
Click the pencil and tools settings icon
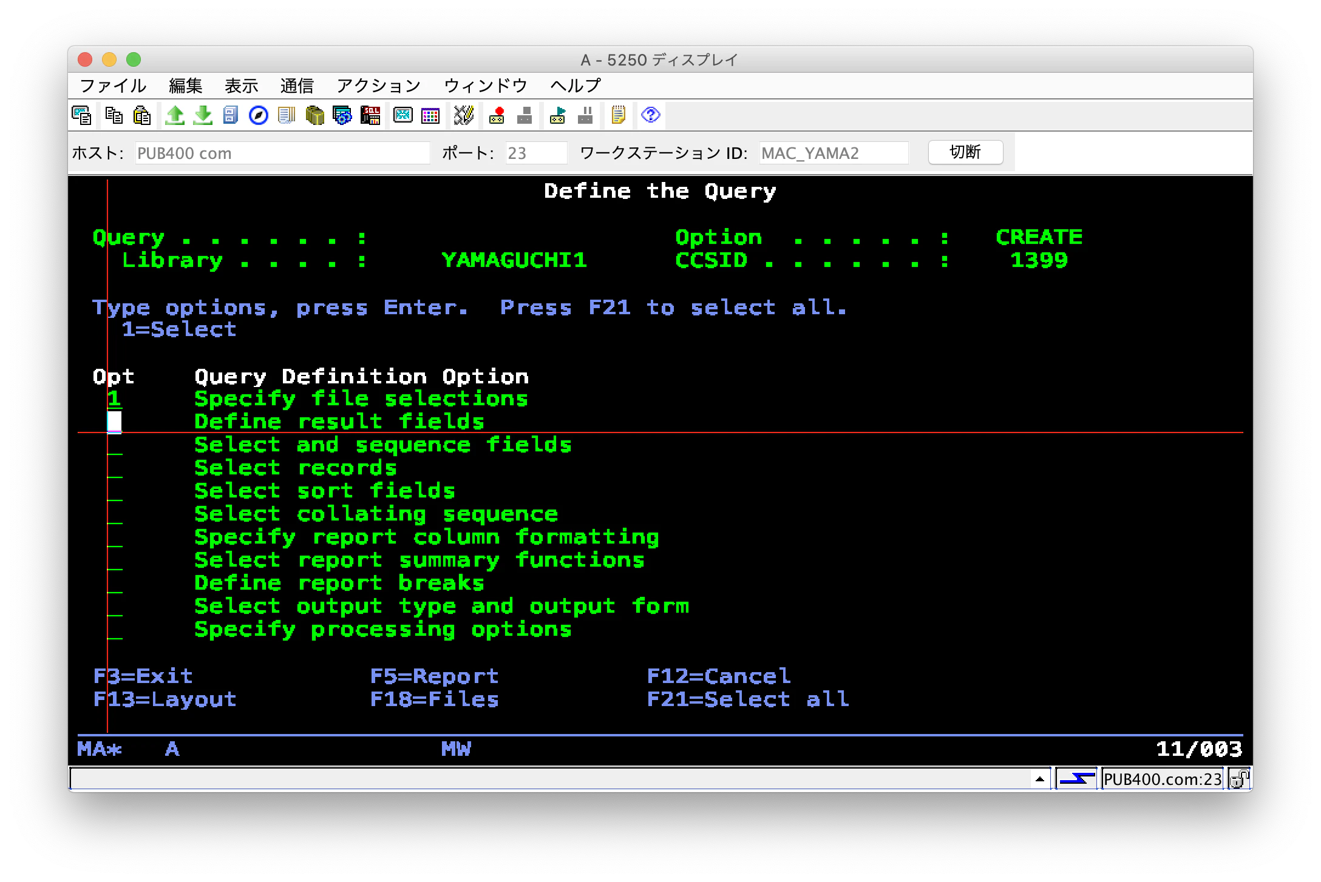[x=464, y=115]
